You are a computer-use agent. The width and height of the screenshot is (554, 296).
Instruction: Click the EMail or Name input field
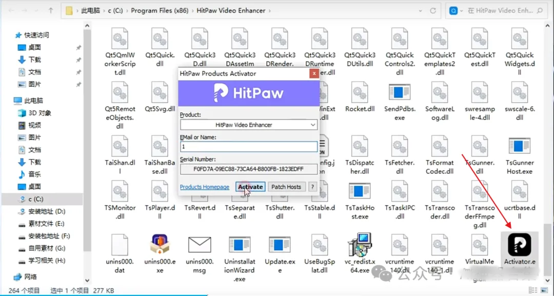point(249,147)
